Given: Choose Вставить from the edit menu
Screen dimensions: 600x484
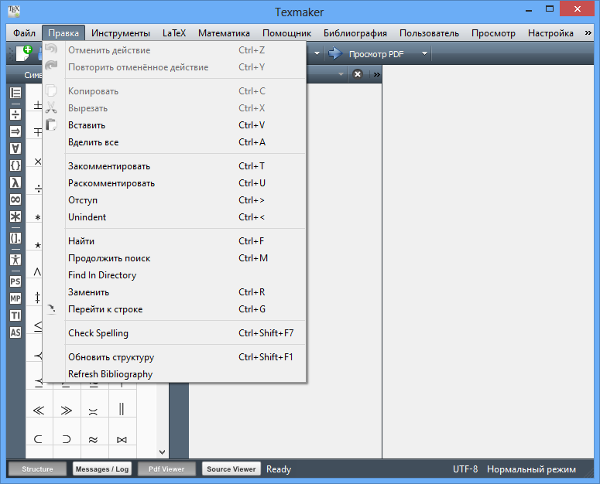Looking at the screenshot, I should tap(174, 125).
